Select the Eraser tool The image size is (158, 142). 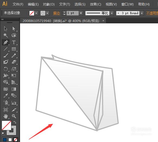point(14,62)
